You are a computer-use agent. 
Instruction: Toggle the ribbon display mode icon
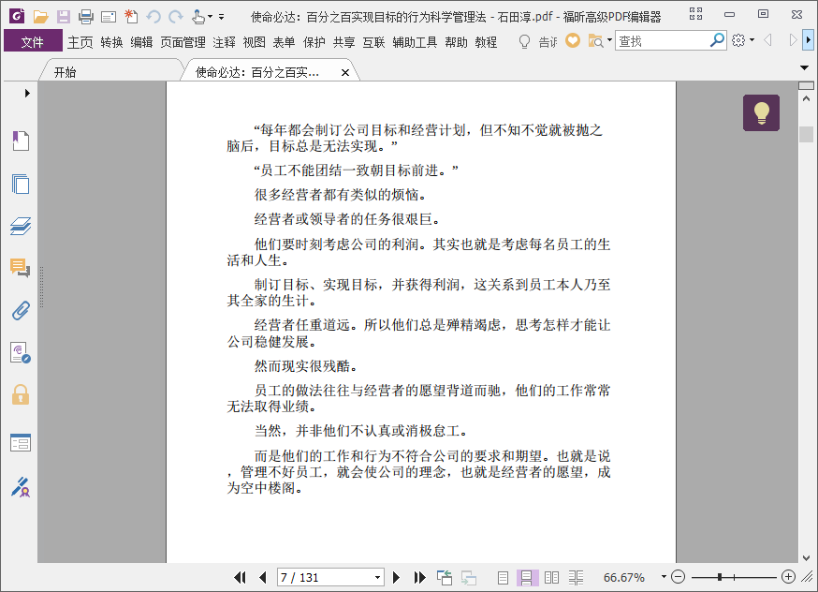pos(695,14)
